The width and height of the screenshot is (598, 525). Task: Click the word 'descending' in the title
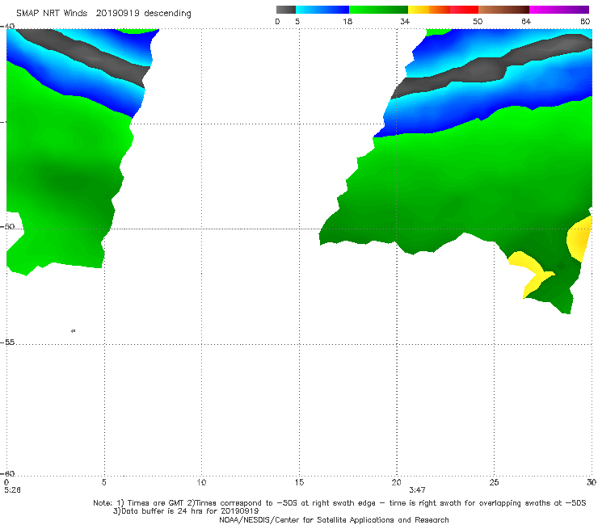(x=167, y=14)
